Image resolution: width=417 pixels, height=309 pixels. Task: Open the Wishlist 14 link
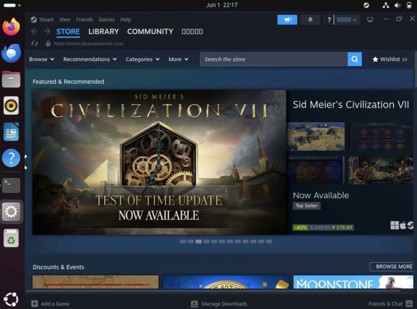(x=390, y=59)
